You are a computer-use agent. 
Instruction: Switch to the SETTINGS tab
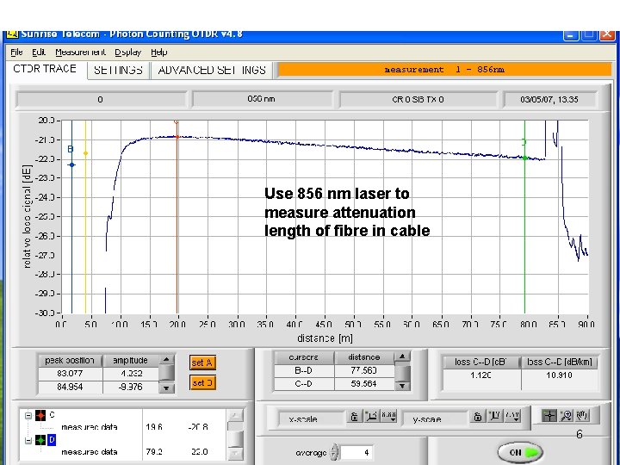point(118,71)
